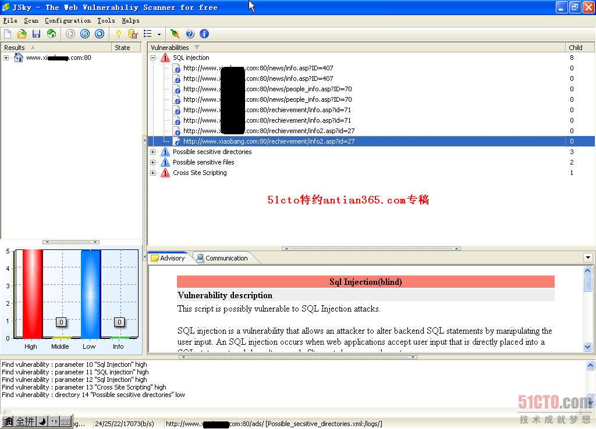Open the Configuration menu
This screenshot has height=429, width=596.
(68, 20)
